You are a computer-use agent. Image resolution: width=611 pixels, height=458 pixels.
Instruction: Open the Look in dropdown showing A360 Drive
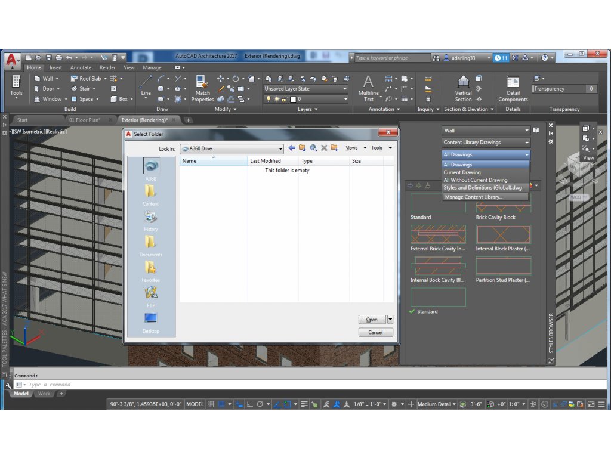(232, 148)
